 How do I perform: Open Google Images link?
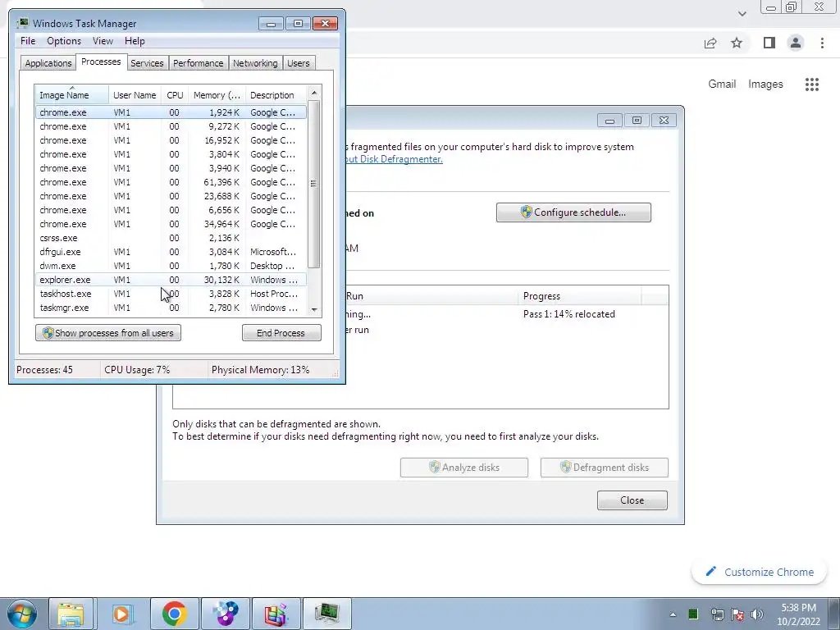click(765, 84)
